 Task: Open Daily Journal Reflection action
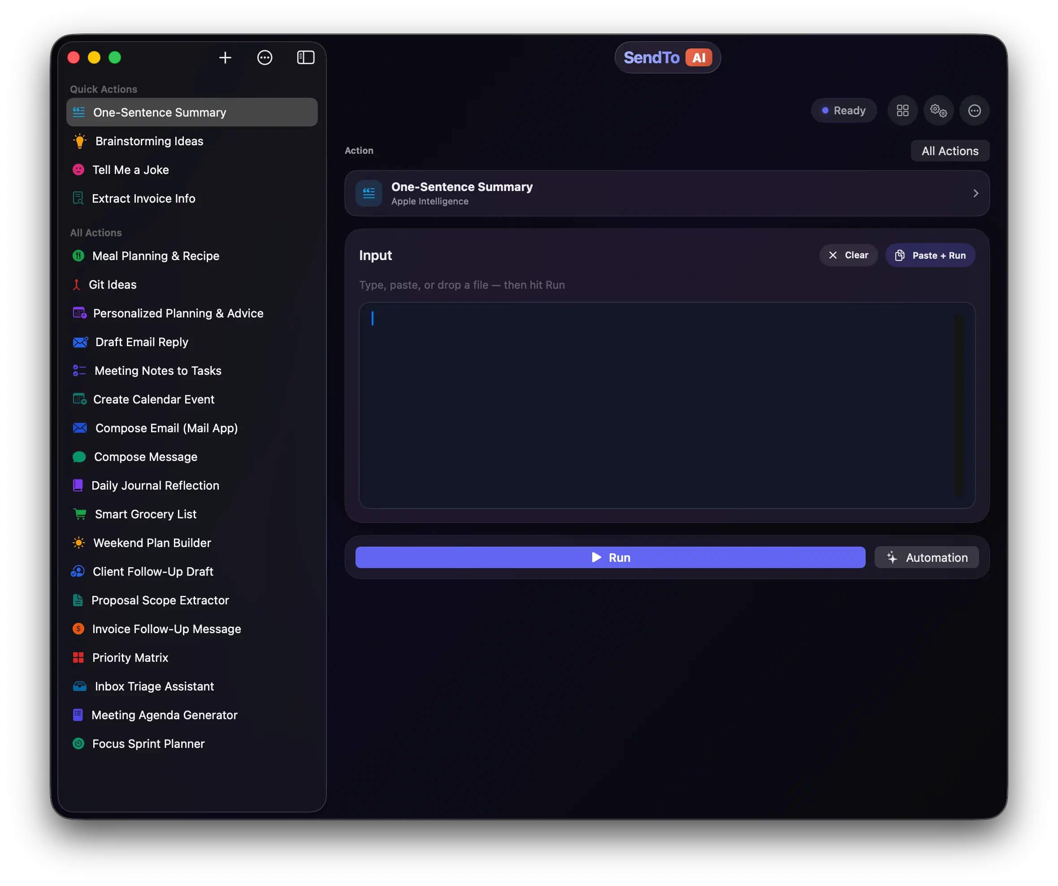coord(192,486)
